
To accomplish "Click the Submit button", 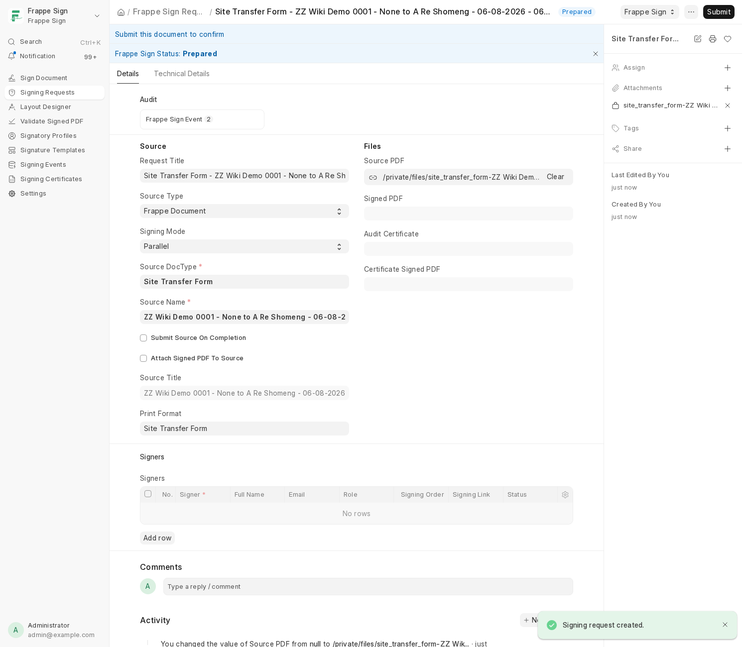I will coord(719,12).
